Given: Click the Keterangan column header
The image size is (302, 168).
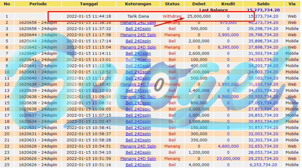Looking at the screenshot, I should (x=138, y=4).
